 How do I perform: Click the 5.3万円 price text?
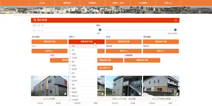pyautogui.click(x=40, y=103)
